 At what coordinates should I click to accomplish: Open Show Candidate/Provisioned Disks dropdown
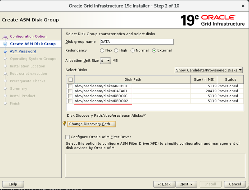point(209,70)
